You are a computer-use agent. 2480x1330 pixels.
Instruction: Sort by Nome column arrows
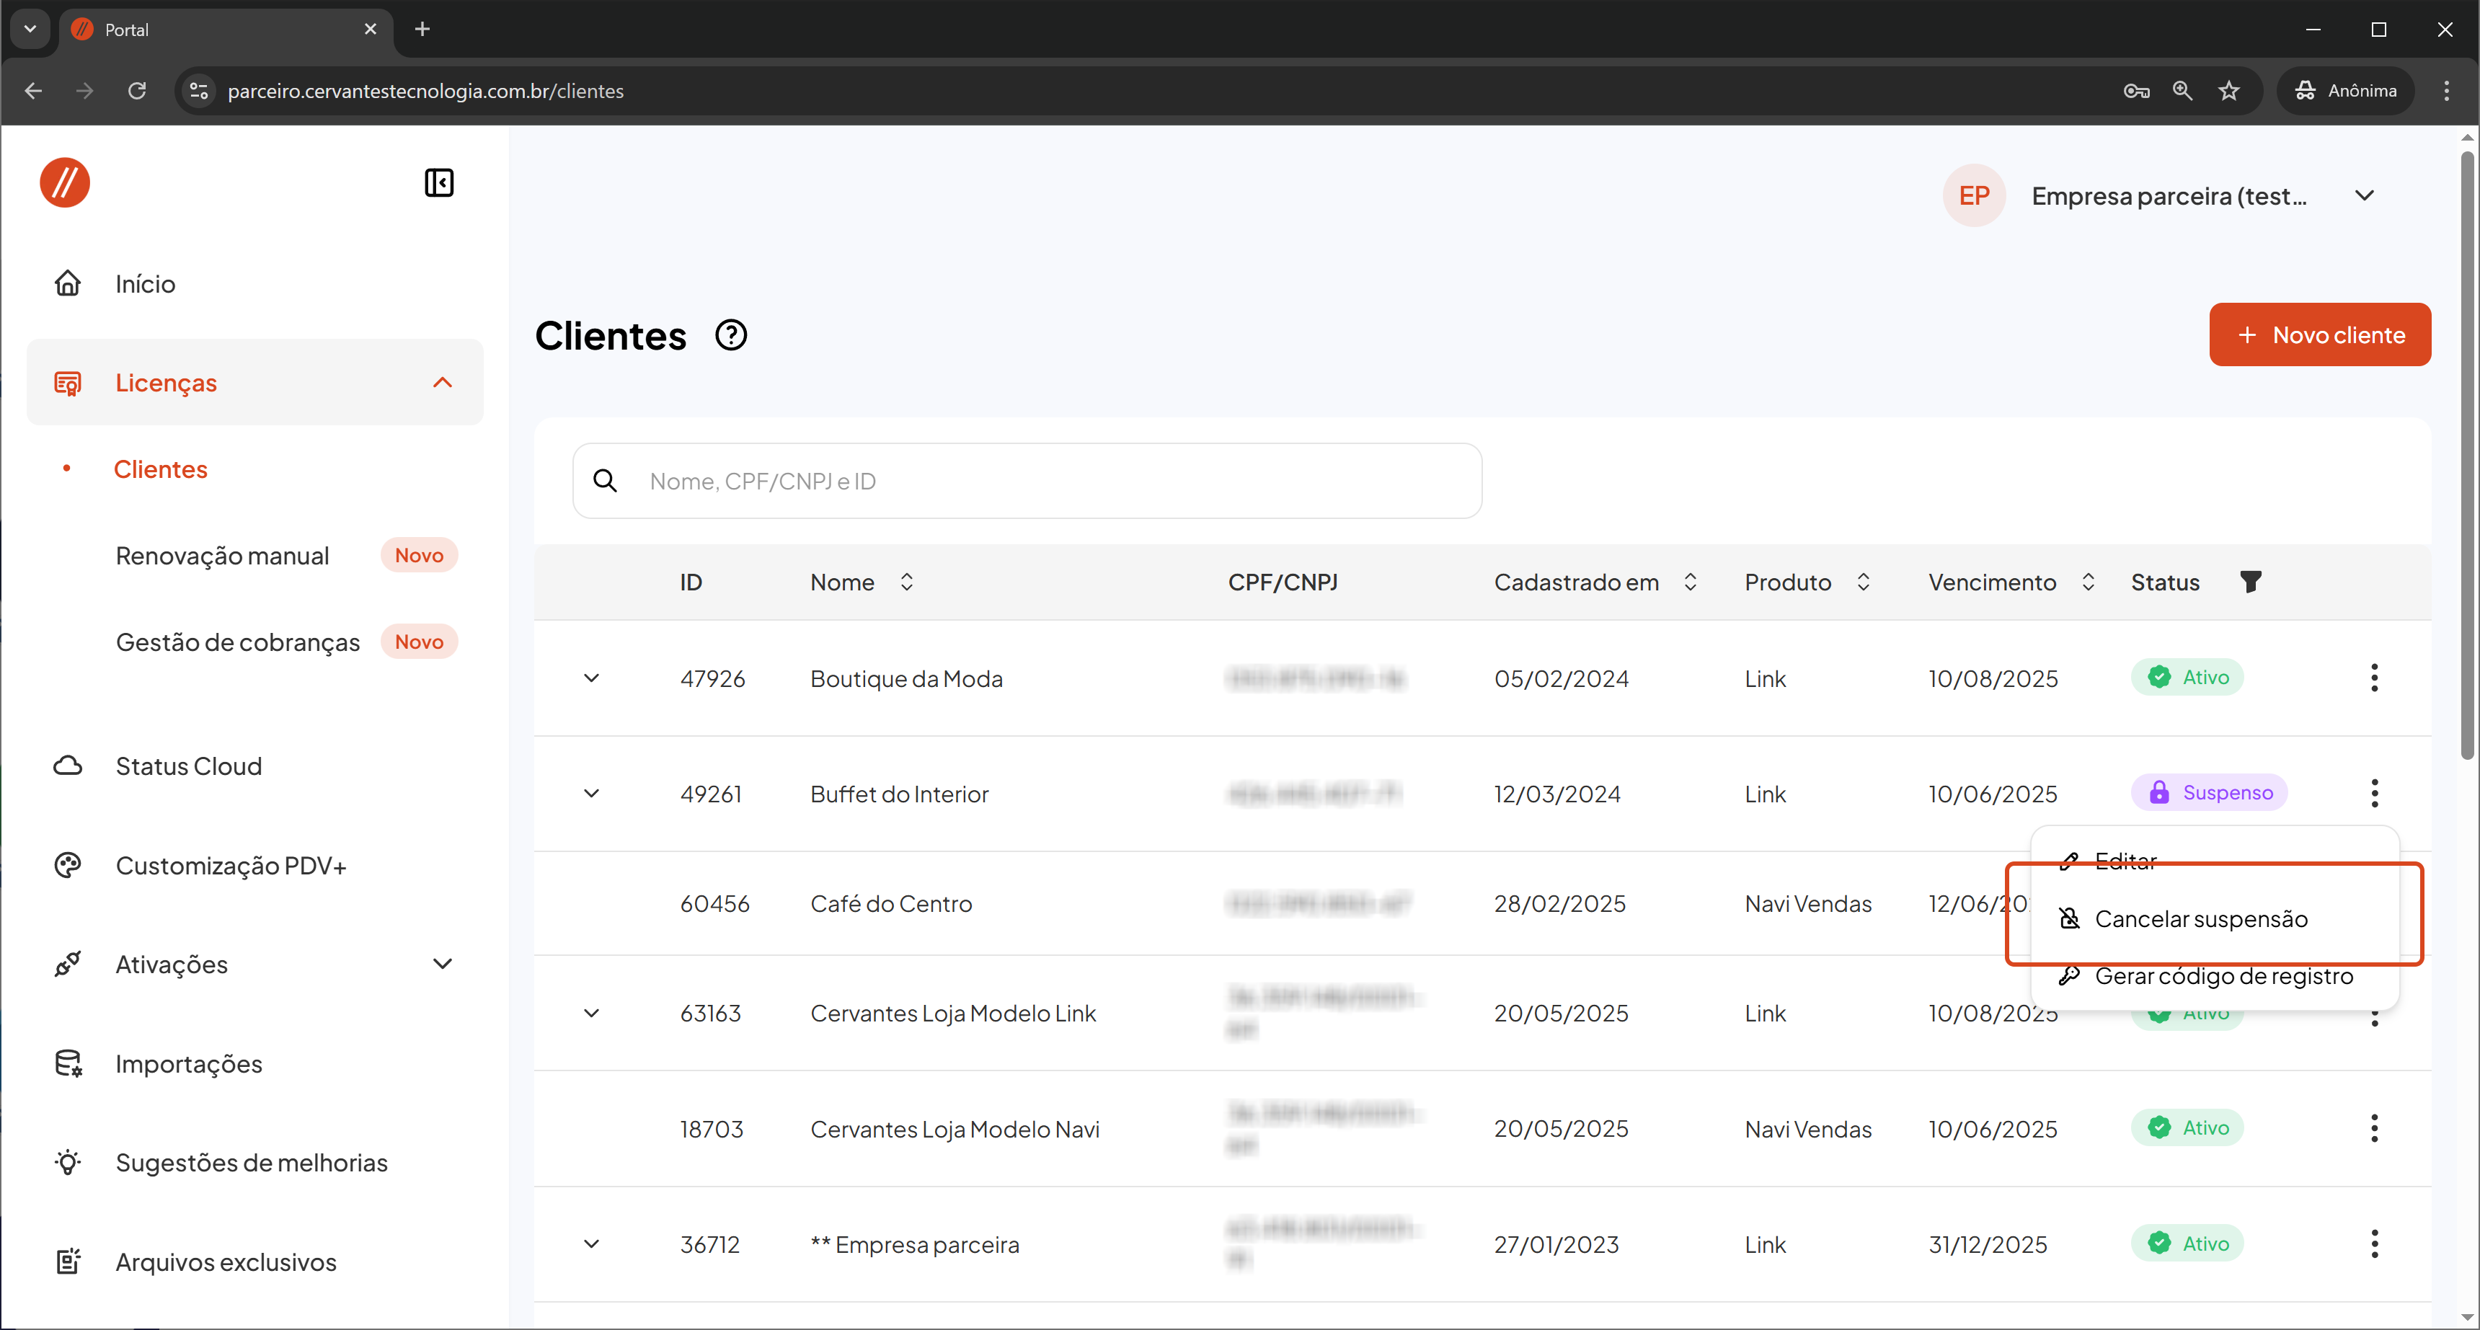pos(907,582)
